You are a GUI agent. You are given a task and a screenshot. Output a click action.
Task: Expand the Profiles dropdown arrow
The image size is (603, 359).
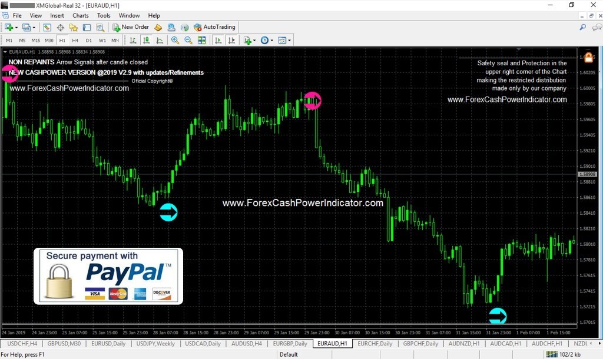[x=34, y=28]
